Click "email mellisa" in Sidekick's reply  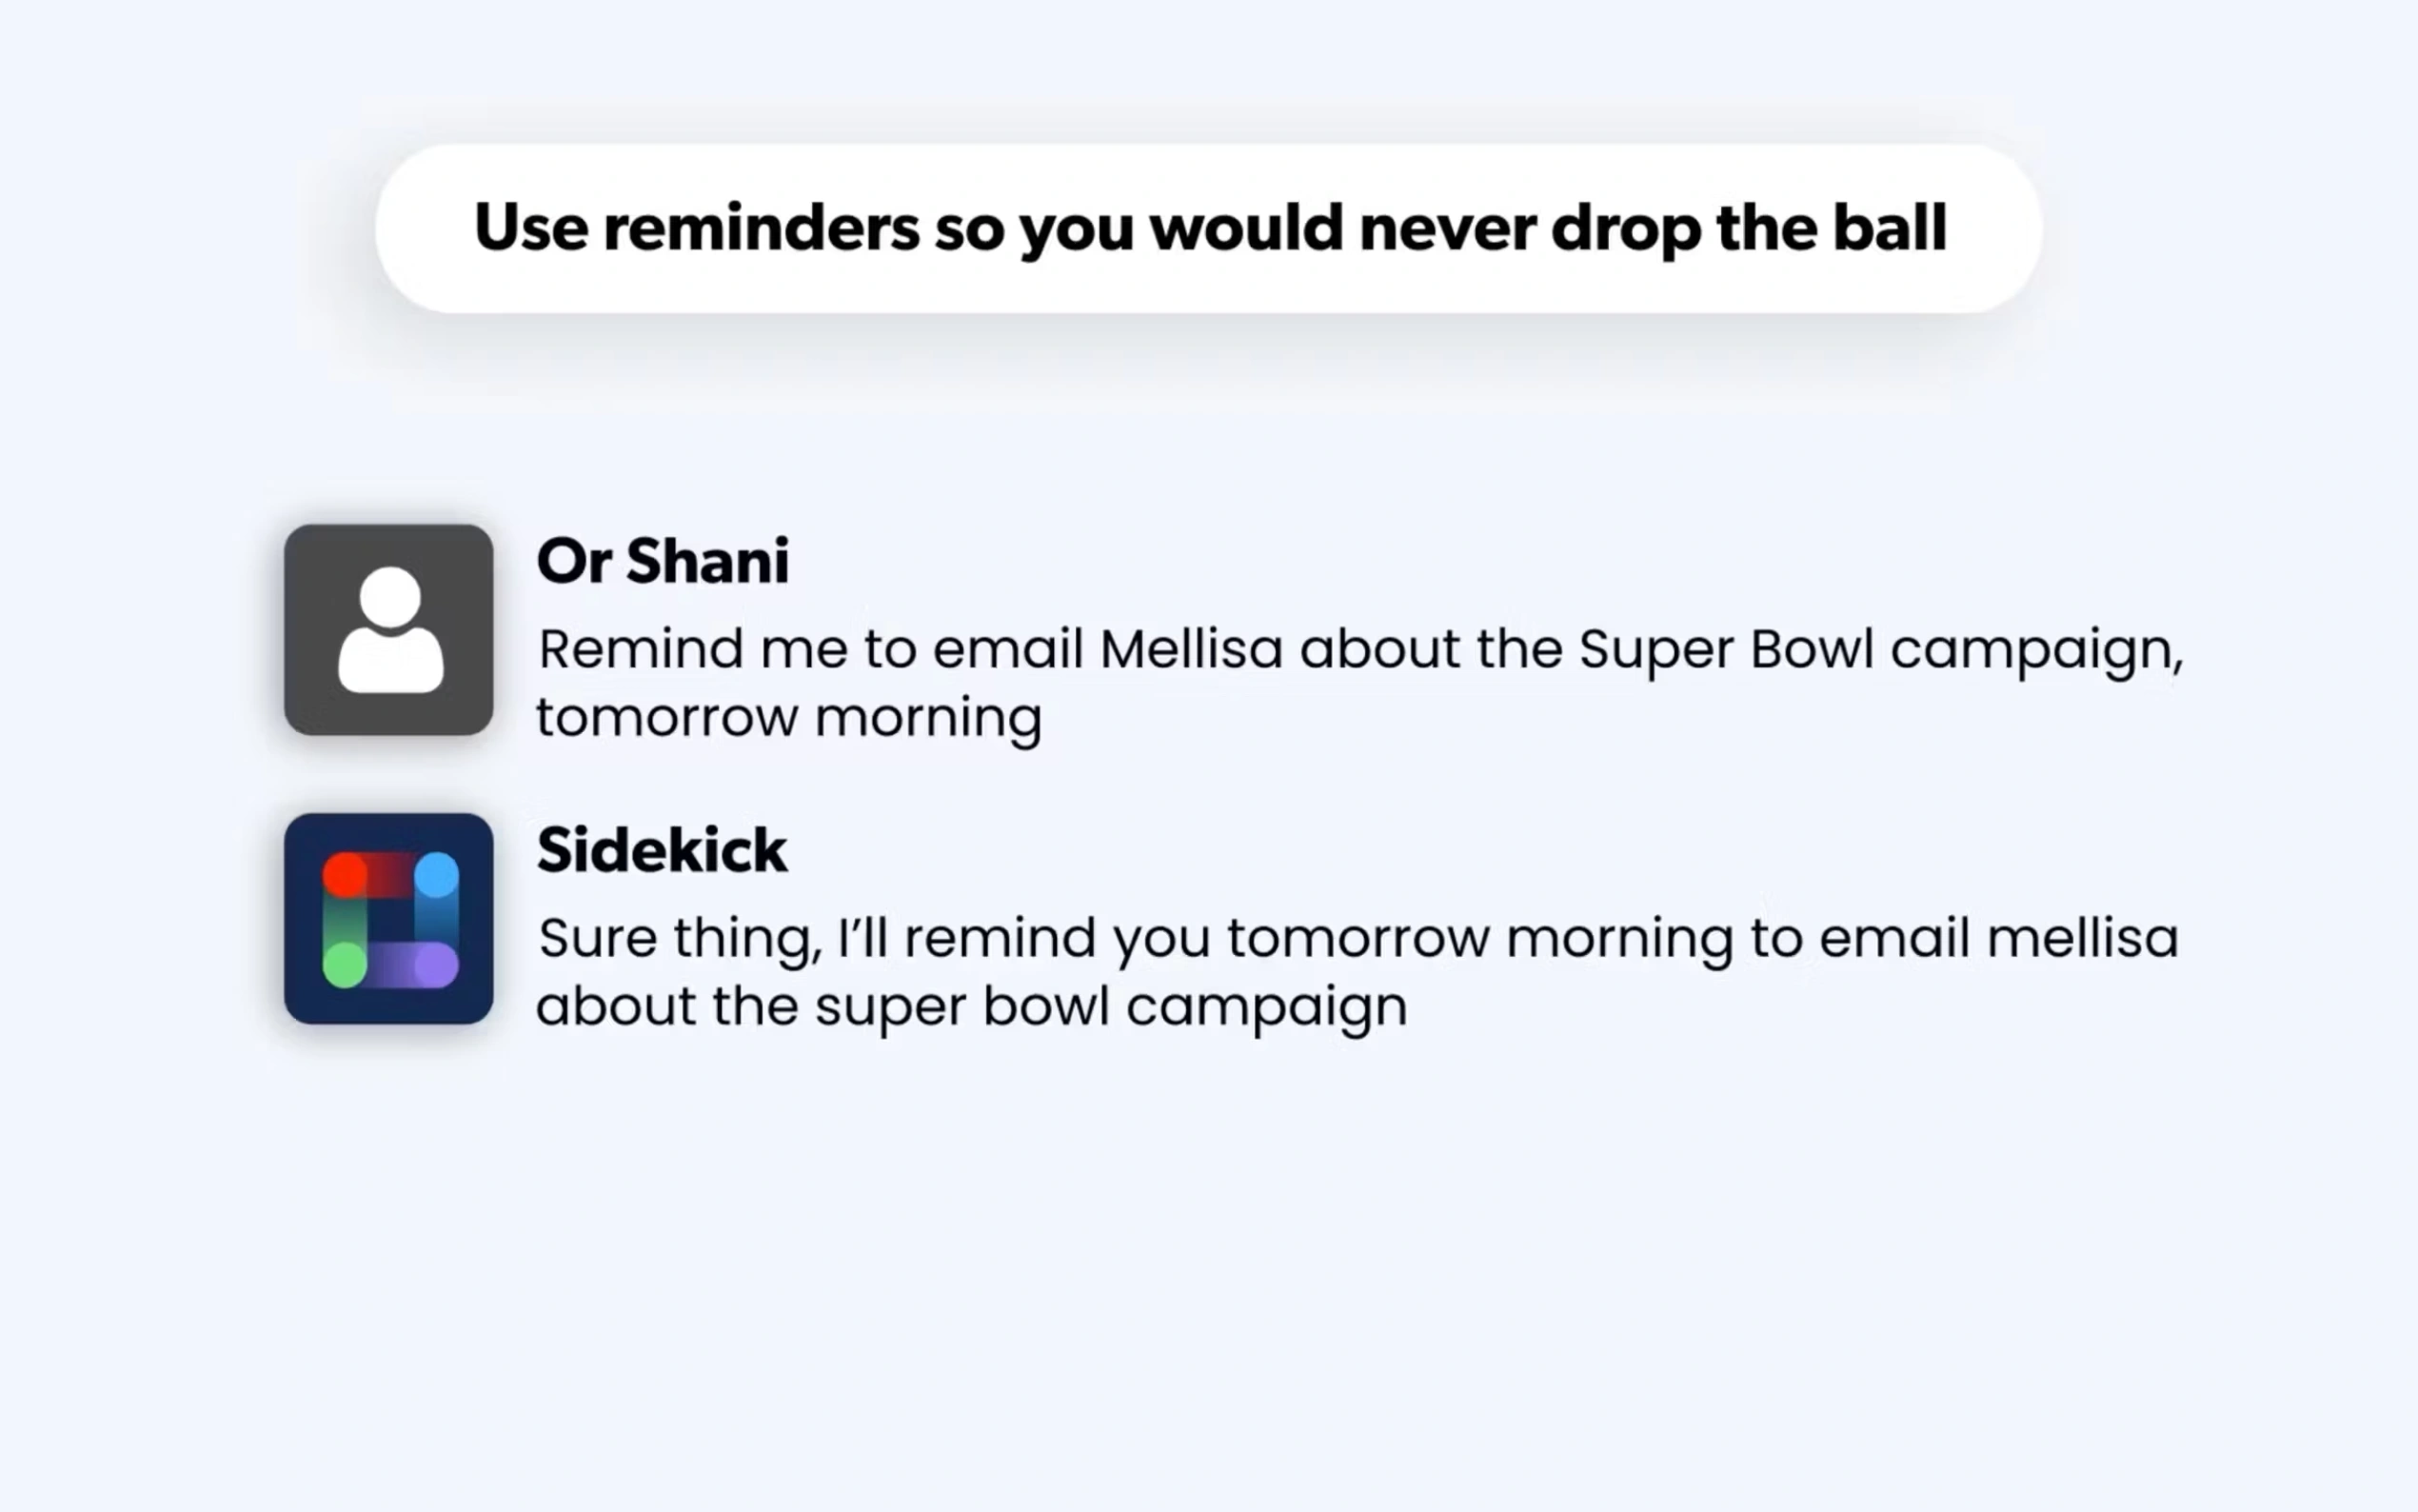(1998, 939)
